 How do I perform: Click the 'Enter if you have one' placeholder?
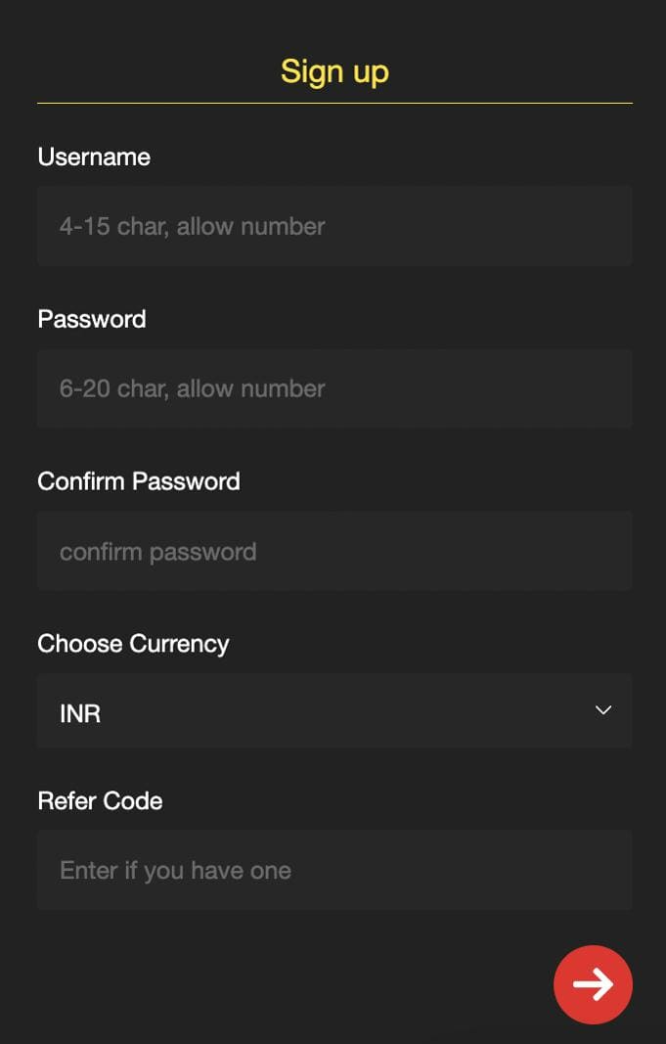pyautogui.click(x=176, y=871)
